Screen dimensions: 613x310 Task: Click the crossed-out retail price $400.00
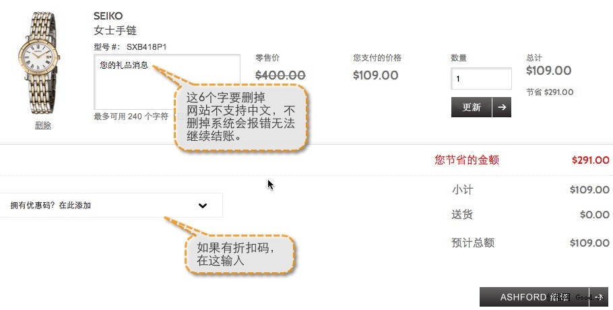click(x=280, y=75)
